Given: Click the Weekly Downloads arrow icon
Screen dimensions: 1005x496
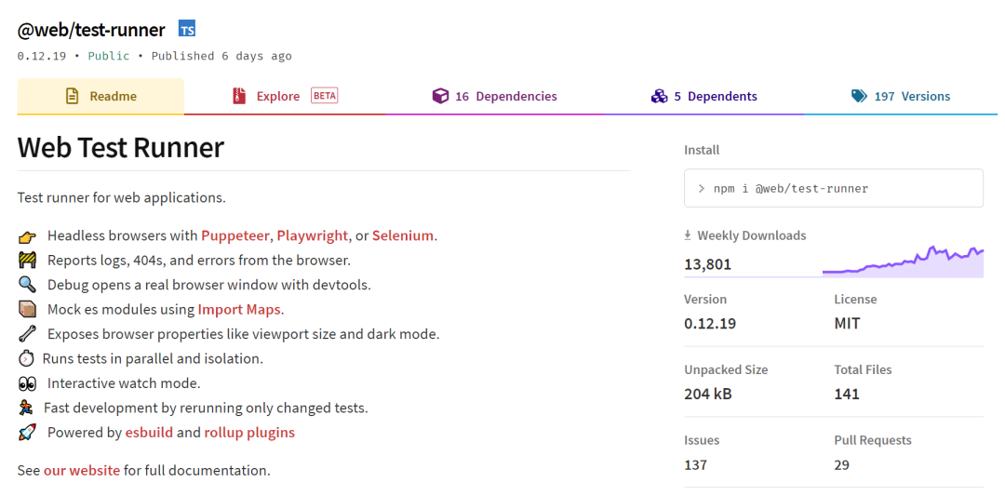Looking at the screenshot, I should coord(689,235).
